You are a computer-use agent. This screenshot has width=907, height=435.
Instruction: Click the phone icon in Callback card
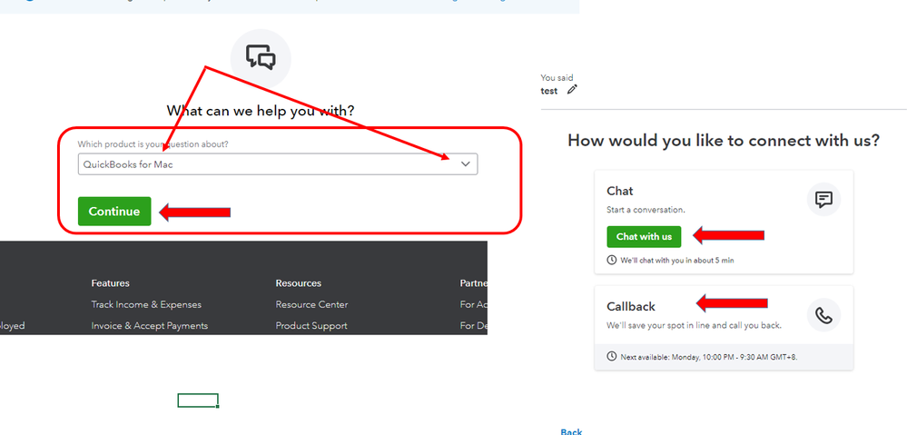[823, 315]
